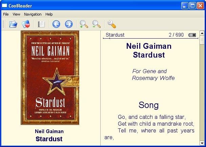
Task: Open the Navigation menu
Action: [x=33, y=14]
